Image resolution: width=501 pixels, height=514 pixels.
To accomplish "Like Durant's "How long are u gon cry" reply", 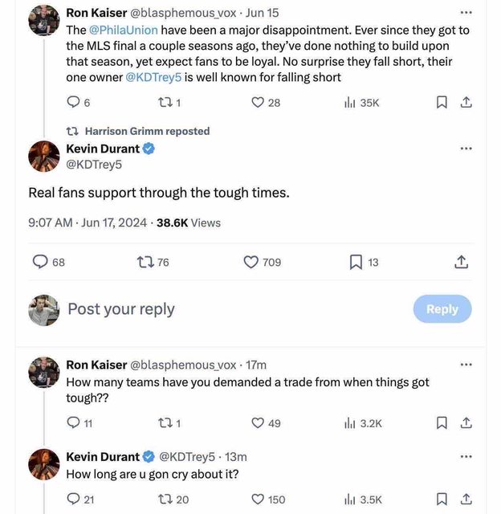I will tap(258, 500).
